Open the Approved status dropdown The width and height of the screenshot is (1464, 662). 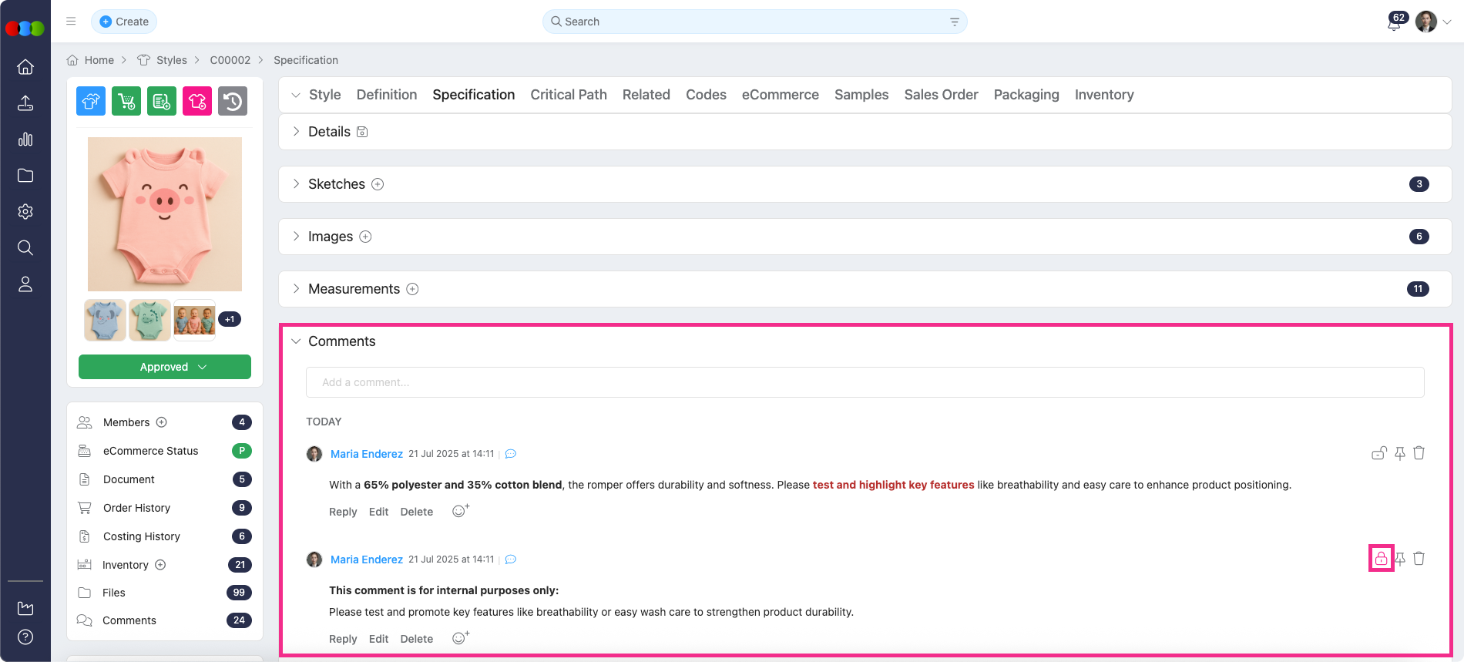(165, 367)
